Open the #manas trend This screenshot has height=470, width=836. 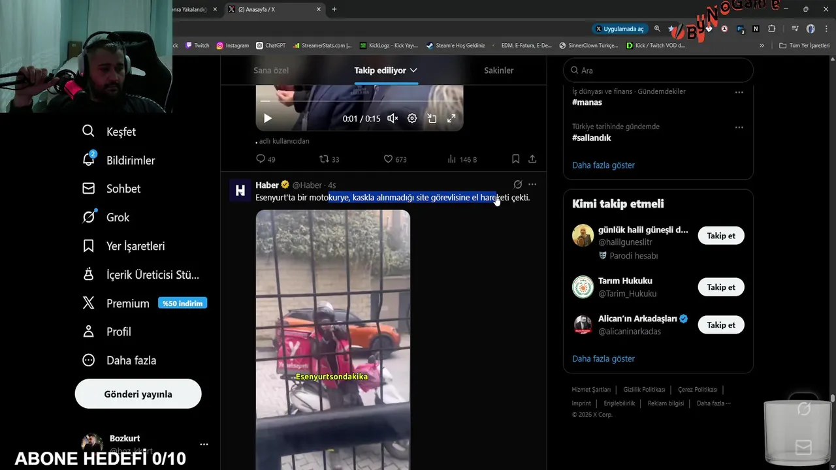587,102
